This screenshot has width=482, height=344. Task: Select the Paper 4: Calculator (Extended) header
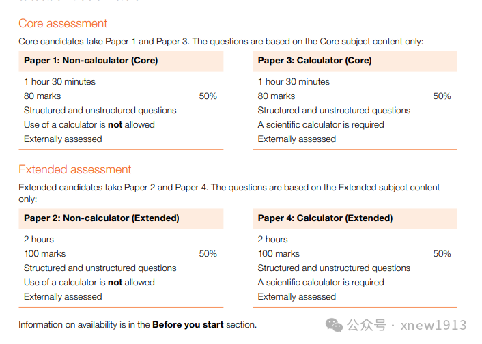[x=325, y=218]
